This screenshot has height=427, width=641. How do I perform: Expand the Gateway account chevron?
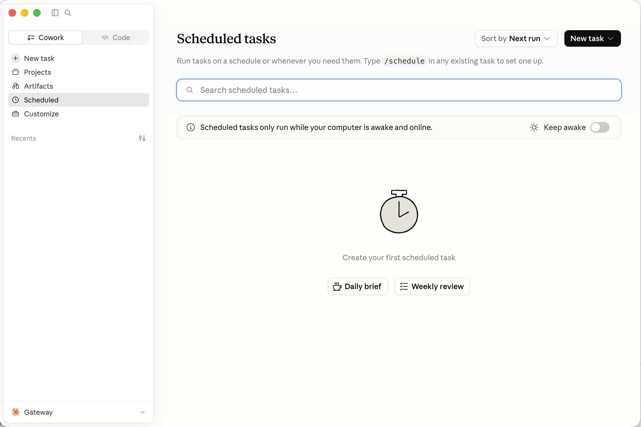143,412
